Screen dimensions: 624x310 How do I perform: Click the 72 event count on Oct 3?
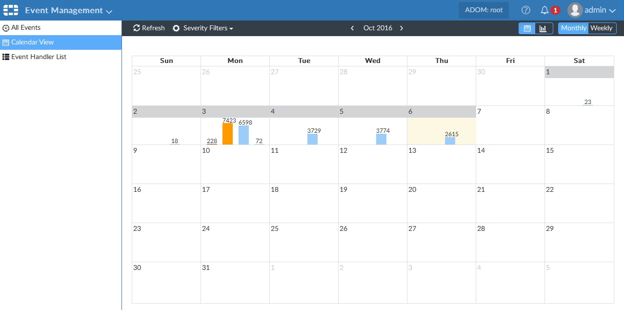coord(259,141)
